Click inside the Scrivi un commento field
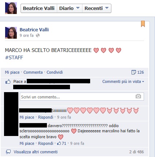155x157 pixels. coord(82,97)
